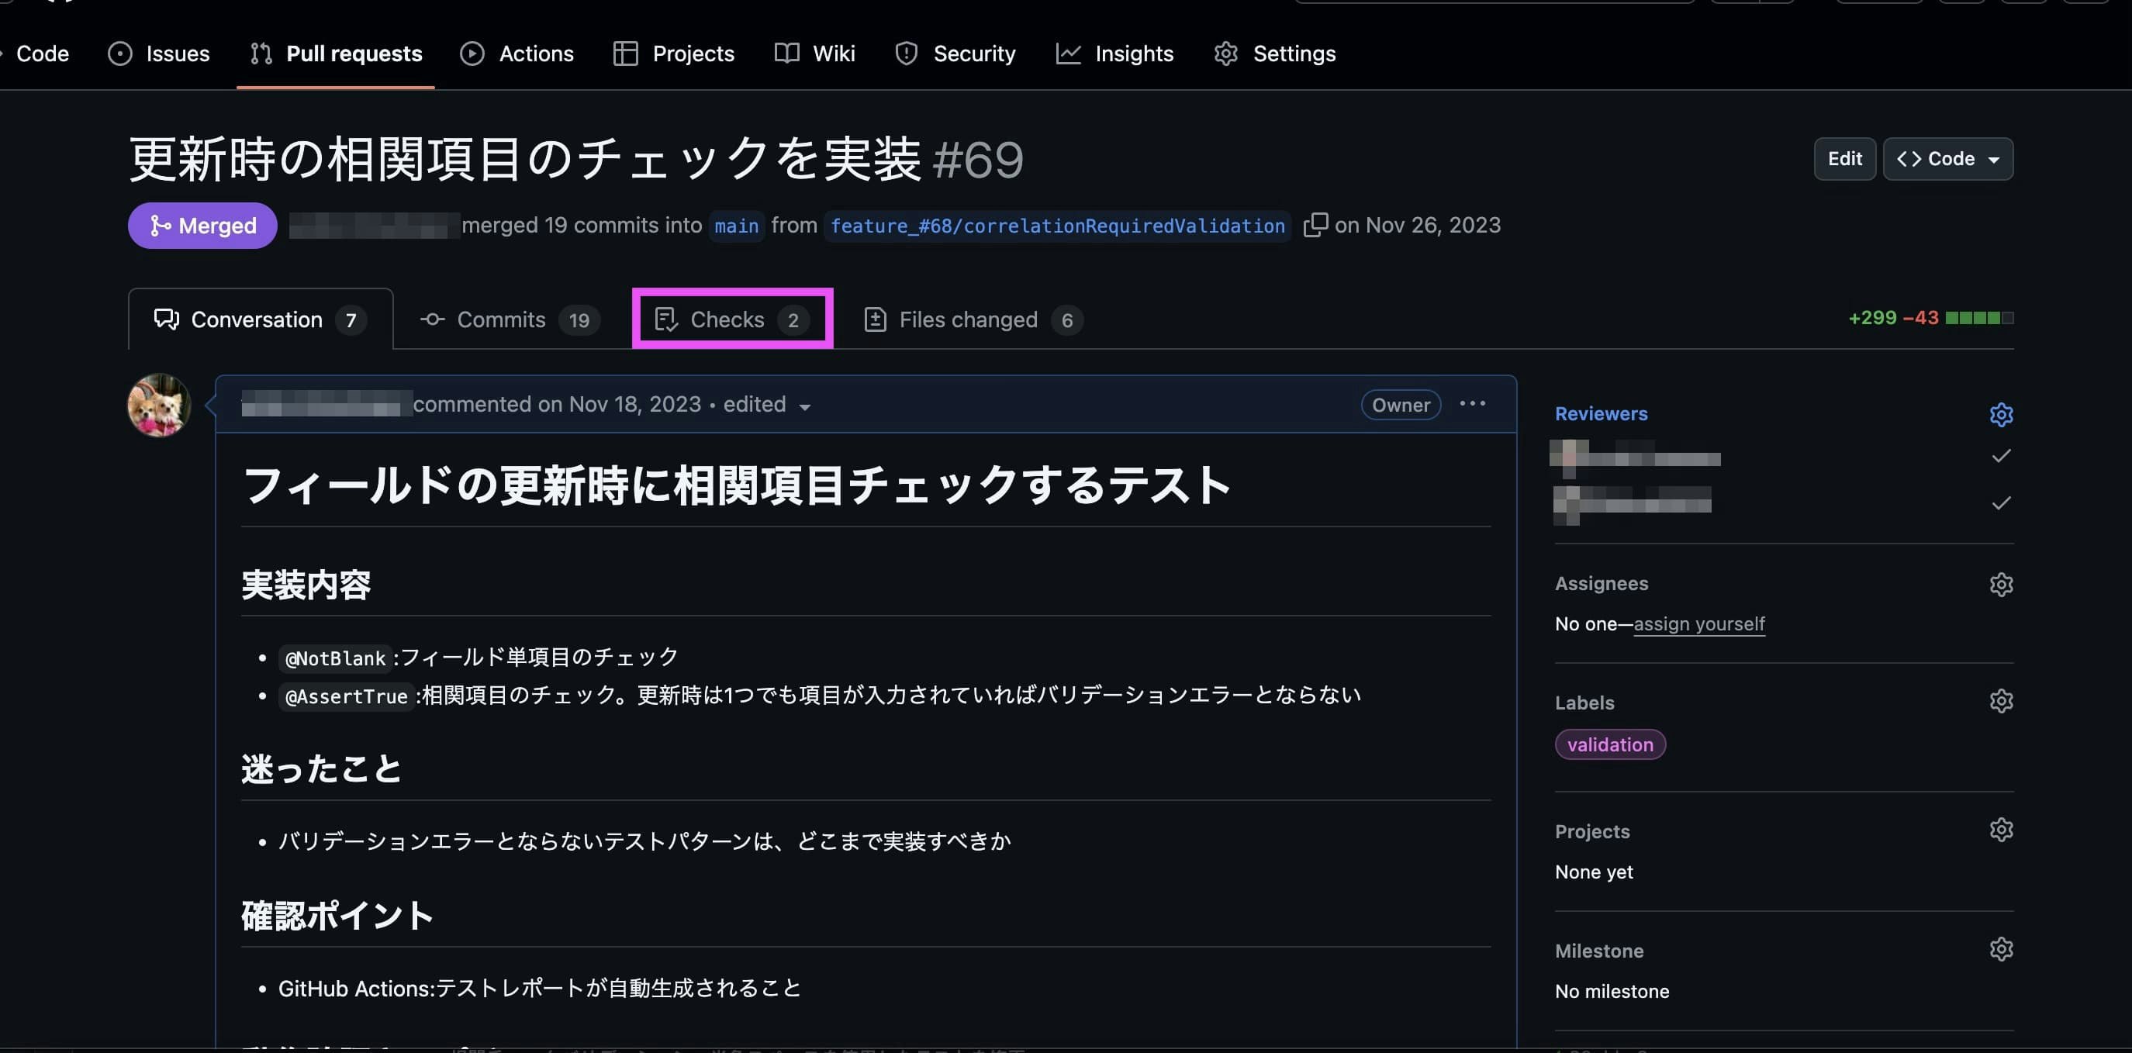Screen dimensions: 2132x1053
Task: Click the Edit button on the PR title
Action: [1844, 159]
